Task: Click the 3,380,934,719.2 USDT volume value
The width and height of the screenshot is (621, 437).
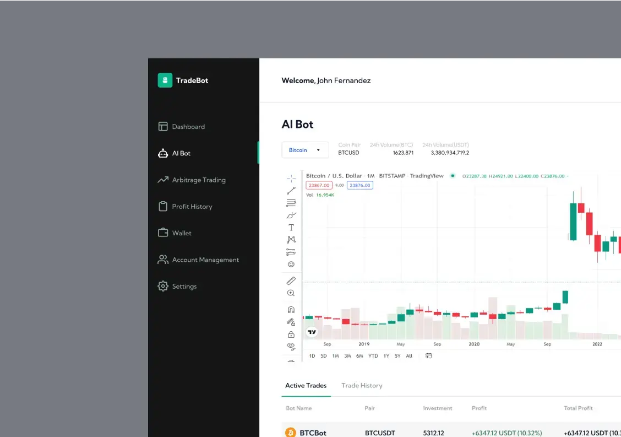Action: (450, 153)
